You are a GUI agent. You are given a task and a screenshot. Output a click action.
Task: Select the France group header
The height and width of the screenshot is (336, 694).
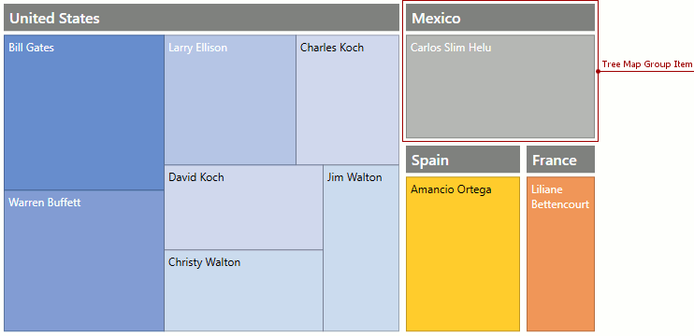click(561, 160)
